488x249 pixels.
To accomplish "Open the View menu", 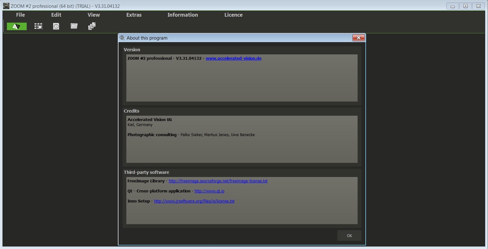I will pyautogui.click(x=94, y=15).
